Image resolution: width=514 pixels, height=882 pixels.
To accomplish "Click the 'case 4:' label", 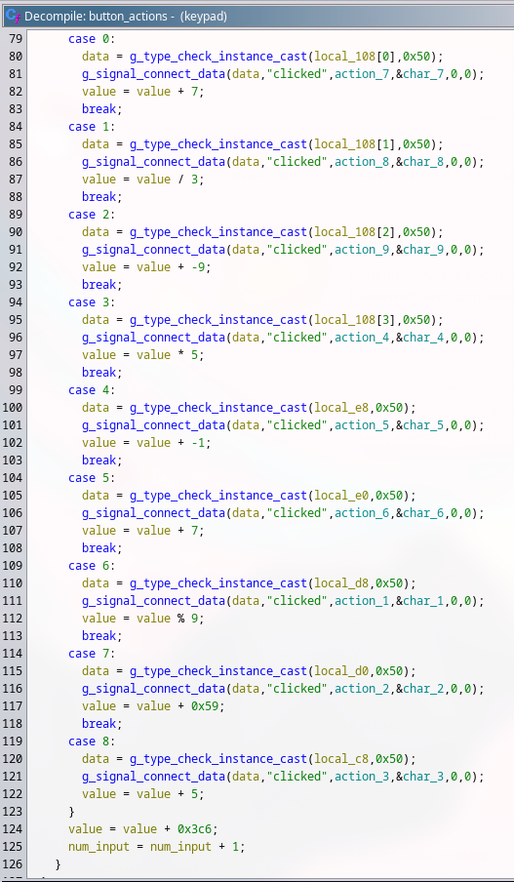I will 91,390.
